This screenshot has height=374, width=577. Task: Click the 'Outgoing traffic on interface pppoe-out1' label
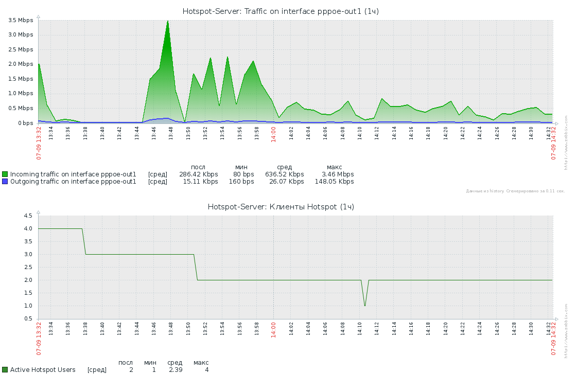pos(73,182)
